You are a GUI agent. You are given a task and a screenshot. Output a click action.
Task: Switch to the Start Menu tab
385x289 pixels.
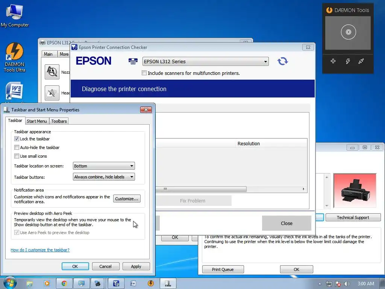[x=37, y=121]
